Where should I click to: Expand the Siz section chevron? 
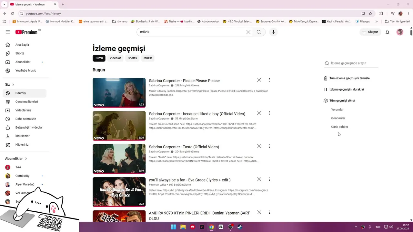[13, 84]
